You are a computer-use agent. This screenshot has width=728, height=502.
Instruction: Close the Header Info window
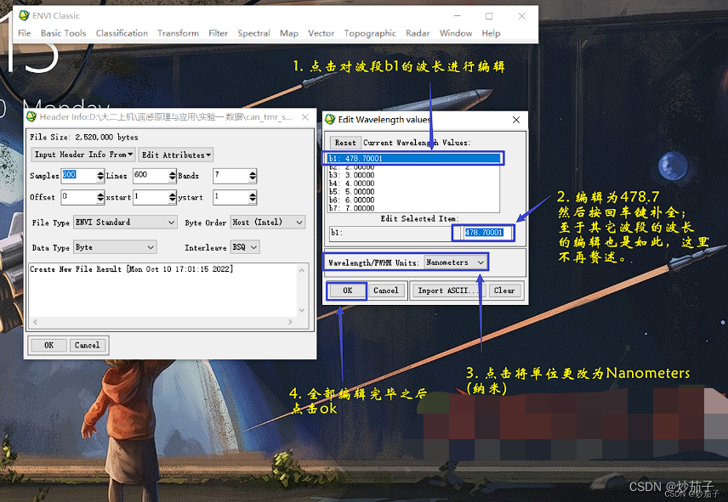pos(305,117)
